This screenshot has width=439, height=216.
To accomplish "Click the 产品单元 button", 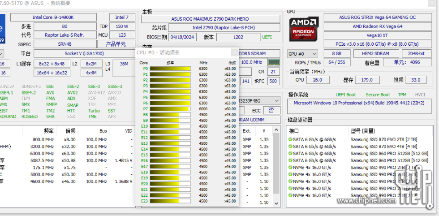I will pyautogui.click(x=116, y=44).
